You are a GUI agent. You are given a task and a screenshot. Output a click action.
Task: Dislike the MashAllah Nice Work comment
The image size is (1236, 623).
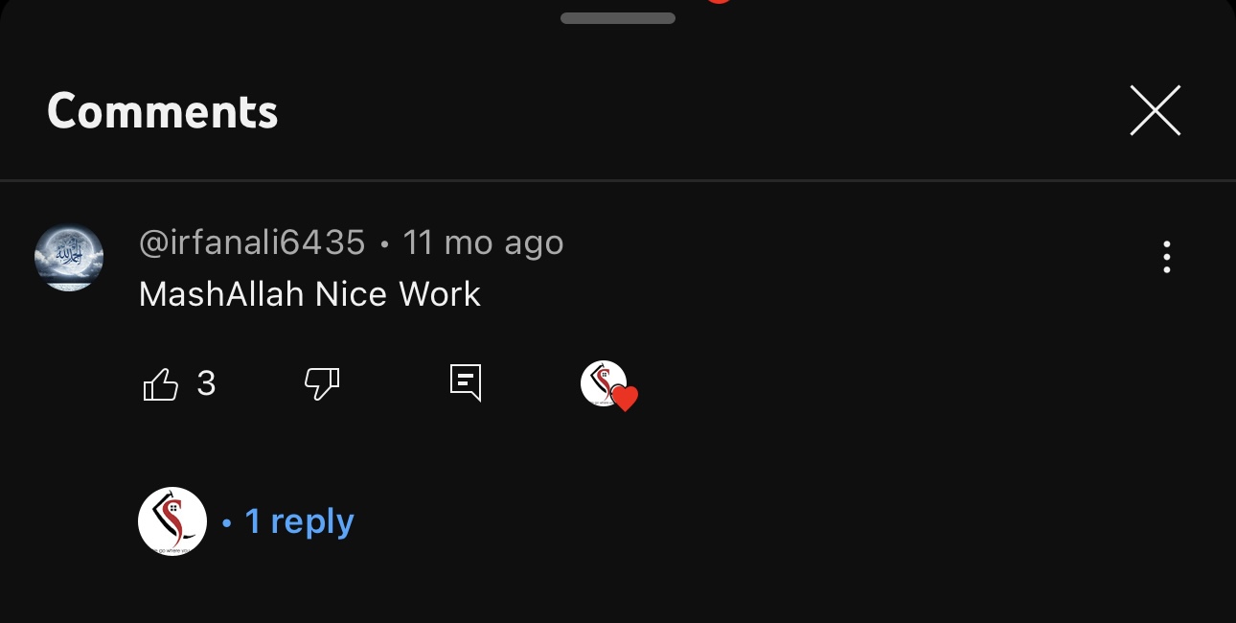(x=322, y=384)
